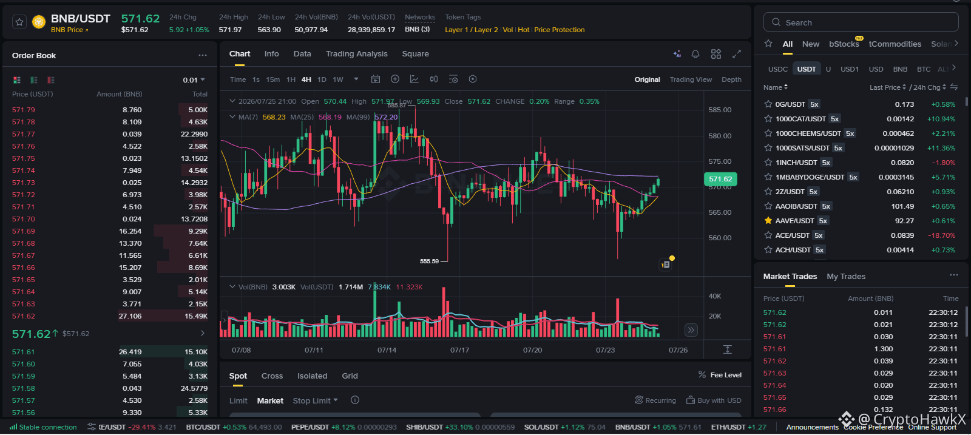
Task: Favorite the 1000SATS/USDT pair
Action: point(768,148)
